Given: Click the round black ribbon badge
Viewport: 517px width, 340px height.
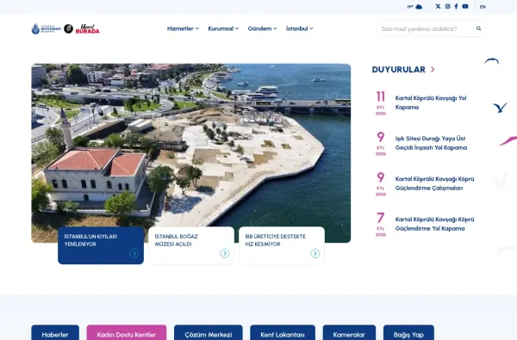Looking at the screenshot, I should [68, 28].
